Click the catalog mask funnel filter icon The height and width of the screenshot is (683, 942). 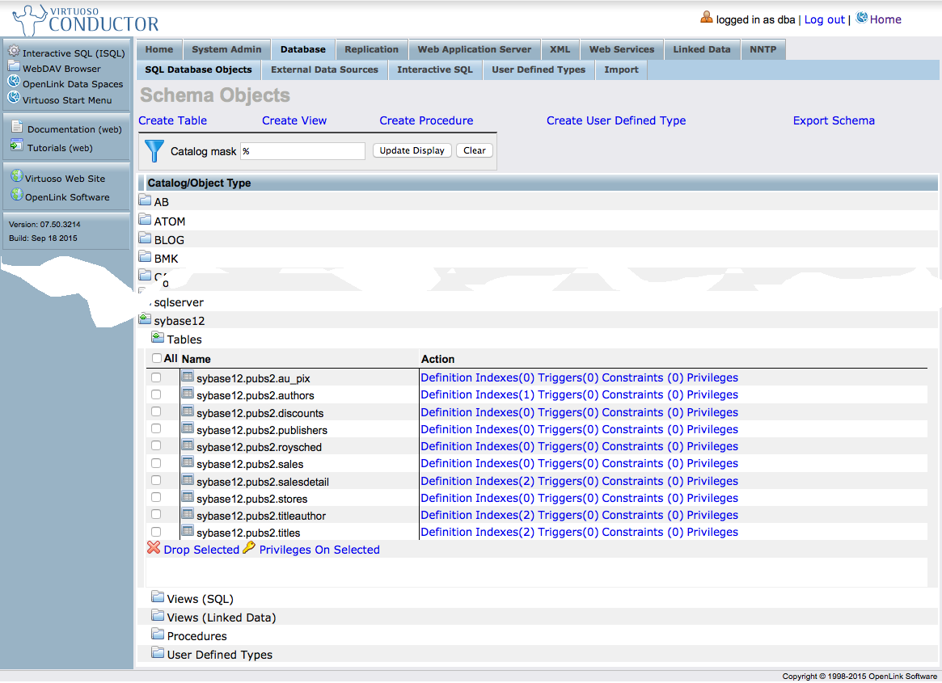pos(154,151)
